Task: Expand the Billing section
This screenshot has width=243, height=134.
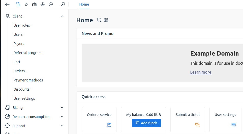Action: pyautogui.click(x=62, y=108)
